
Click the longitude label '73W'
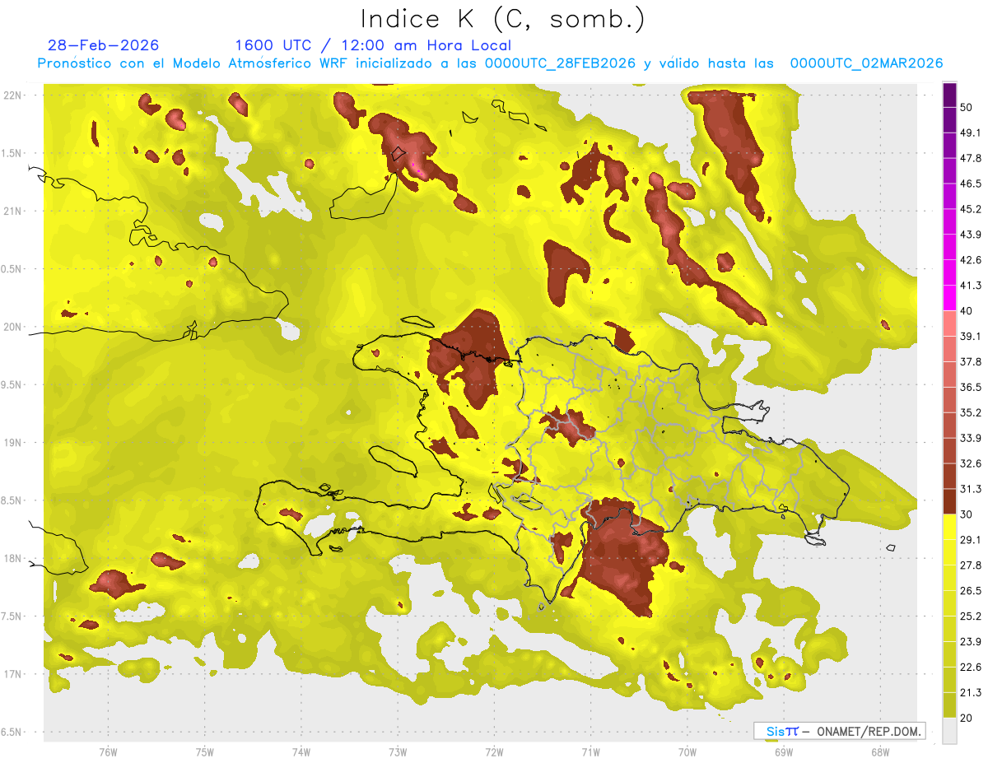tap(398, 752)
